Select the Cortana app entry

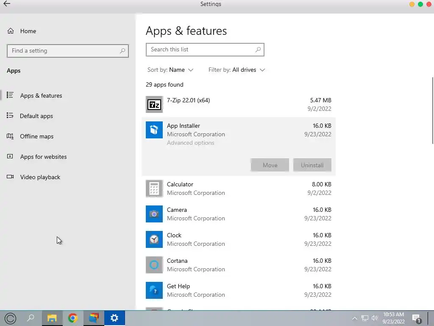(238, 265)
